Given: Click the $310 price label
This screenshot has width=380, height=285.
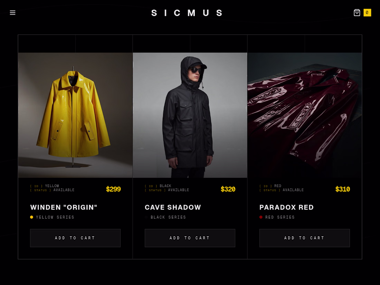Looking at the screenshot, I should point(342,189).
